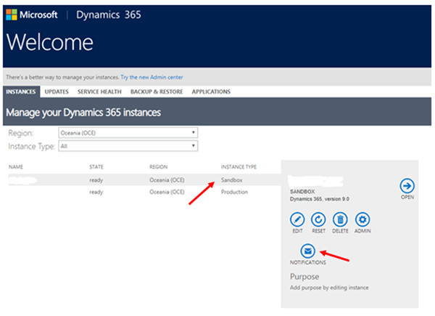This screenshot has height=316, width=435.
Task: Click the Name column header
Action: pyautogui.click(x=16, y=167)
